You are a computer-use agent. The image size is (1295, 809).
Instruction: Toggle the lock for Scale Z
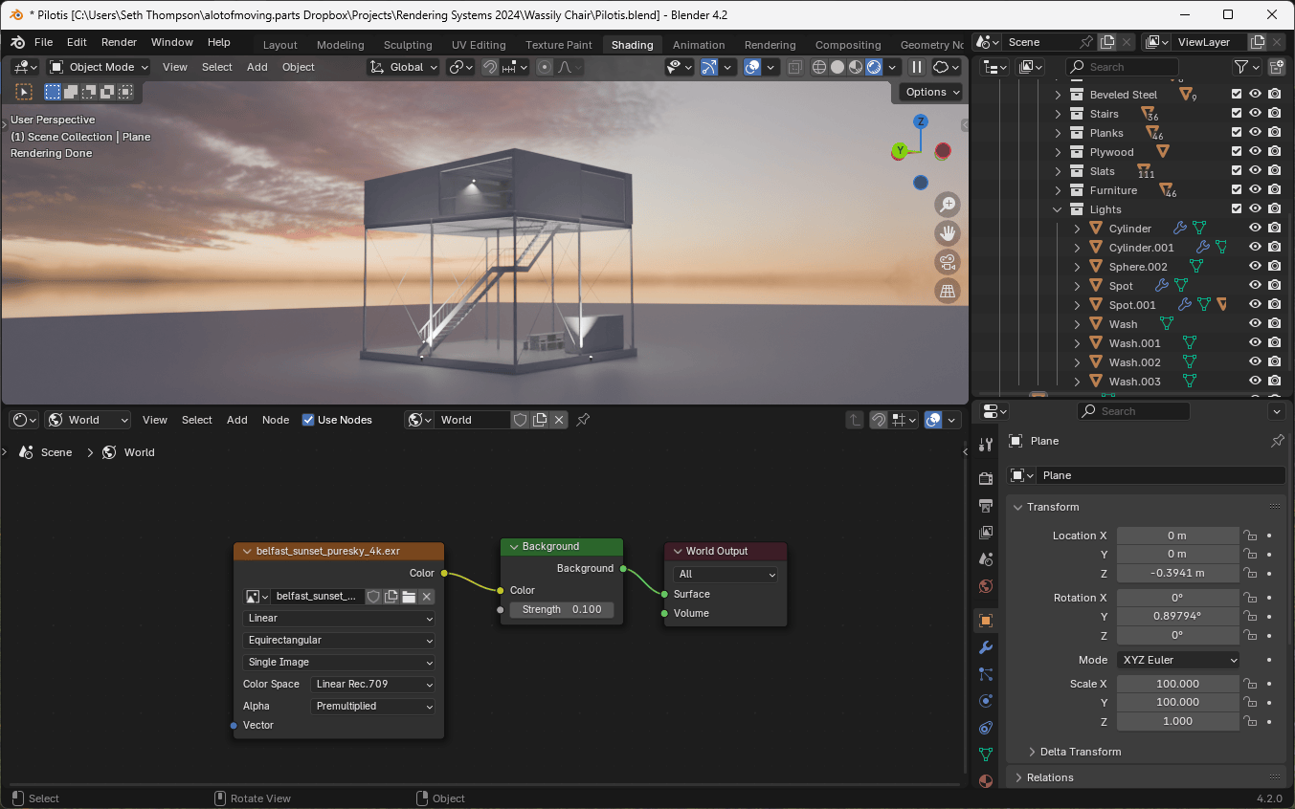click(1249, 721)
